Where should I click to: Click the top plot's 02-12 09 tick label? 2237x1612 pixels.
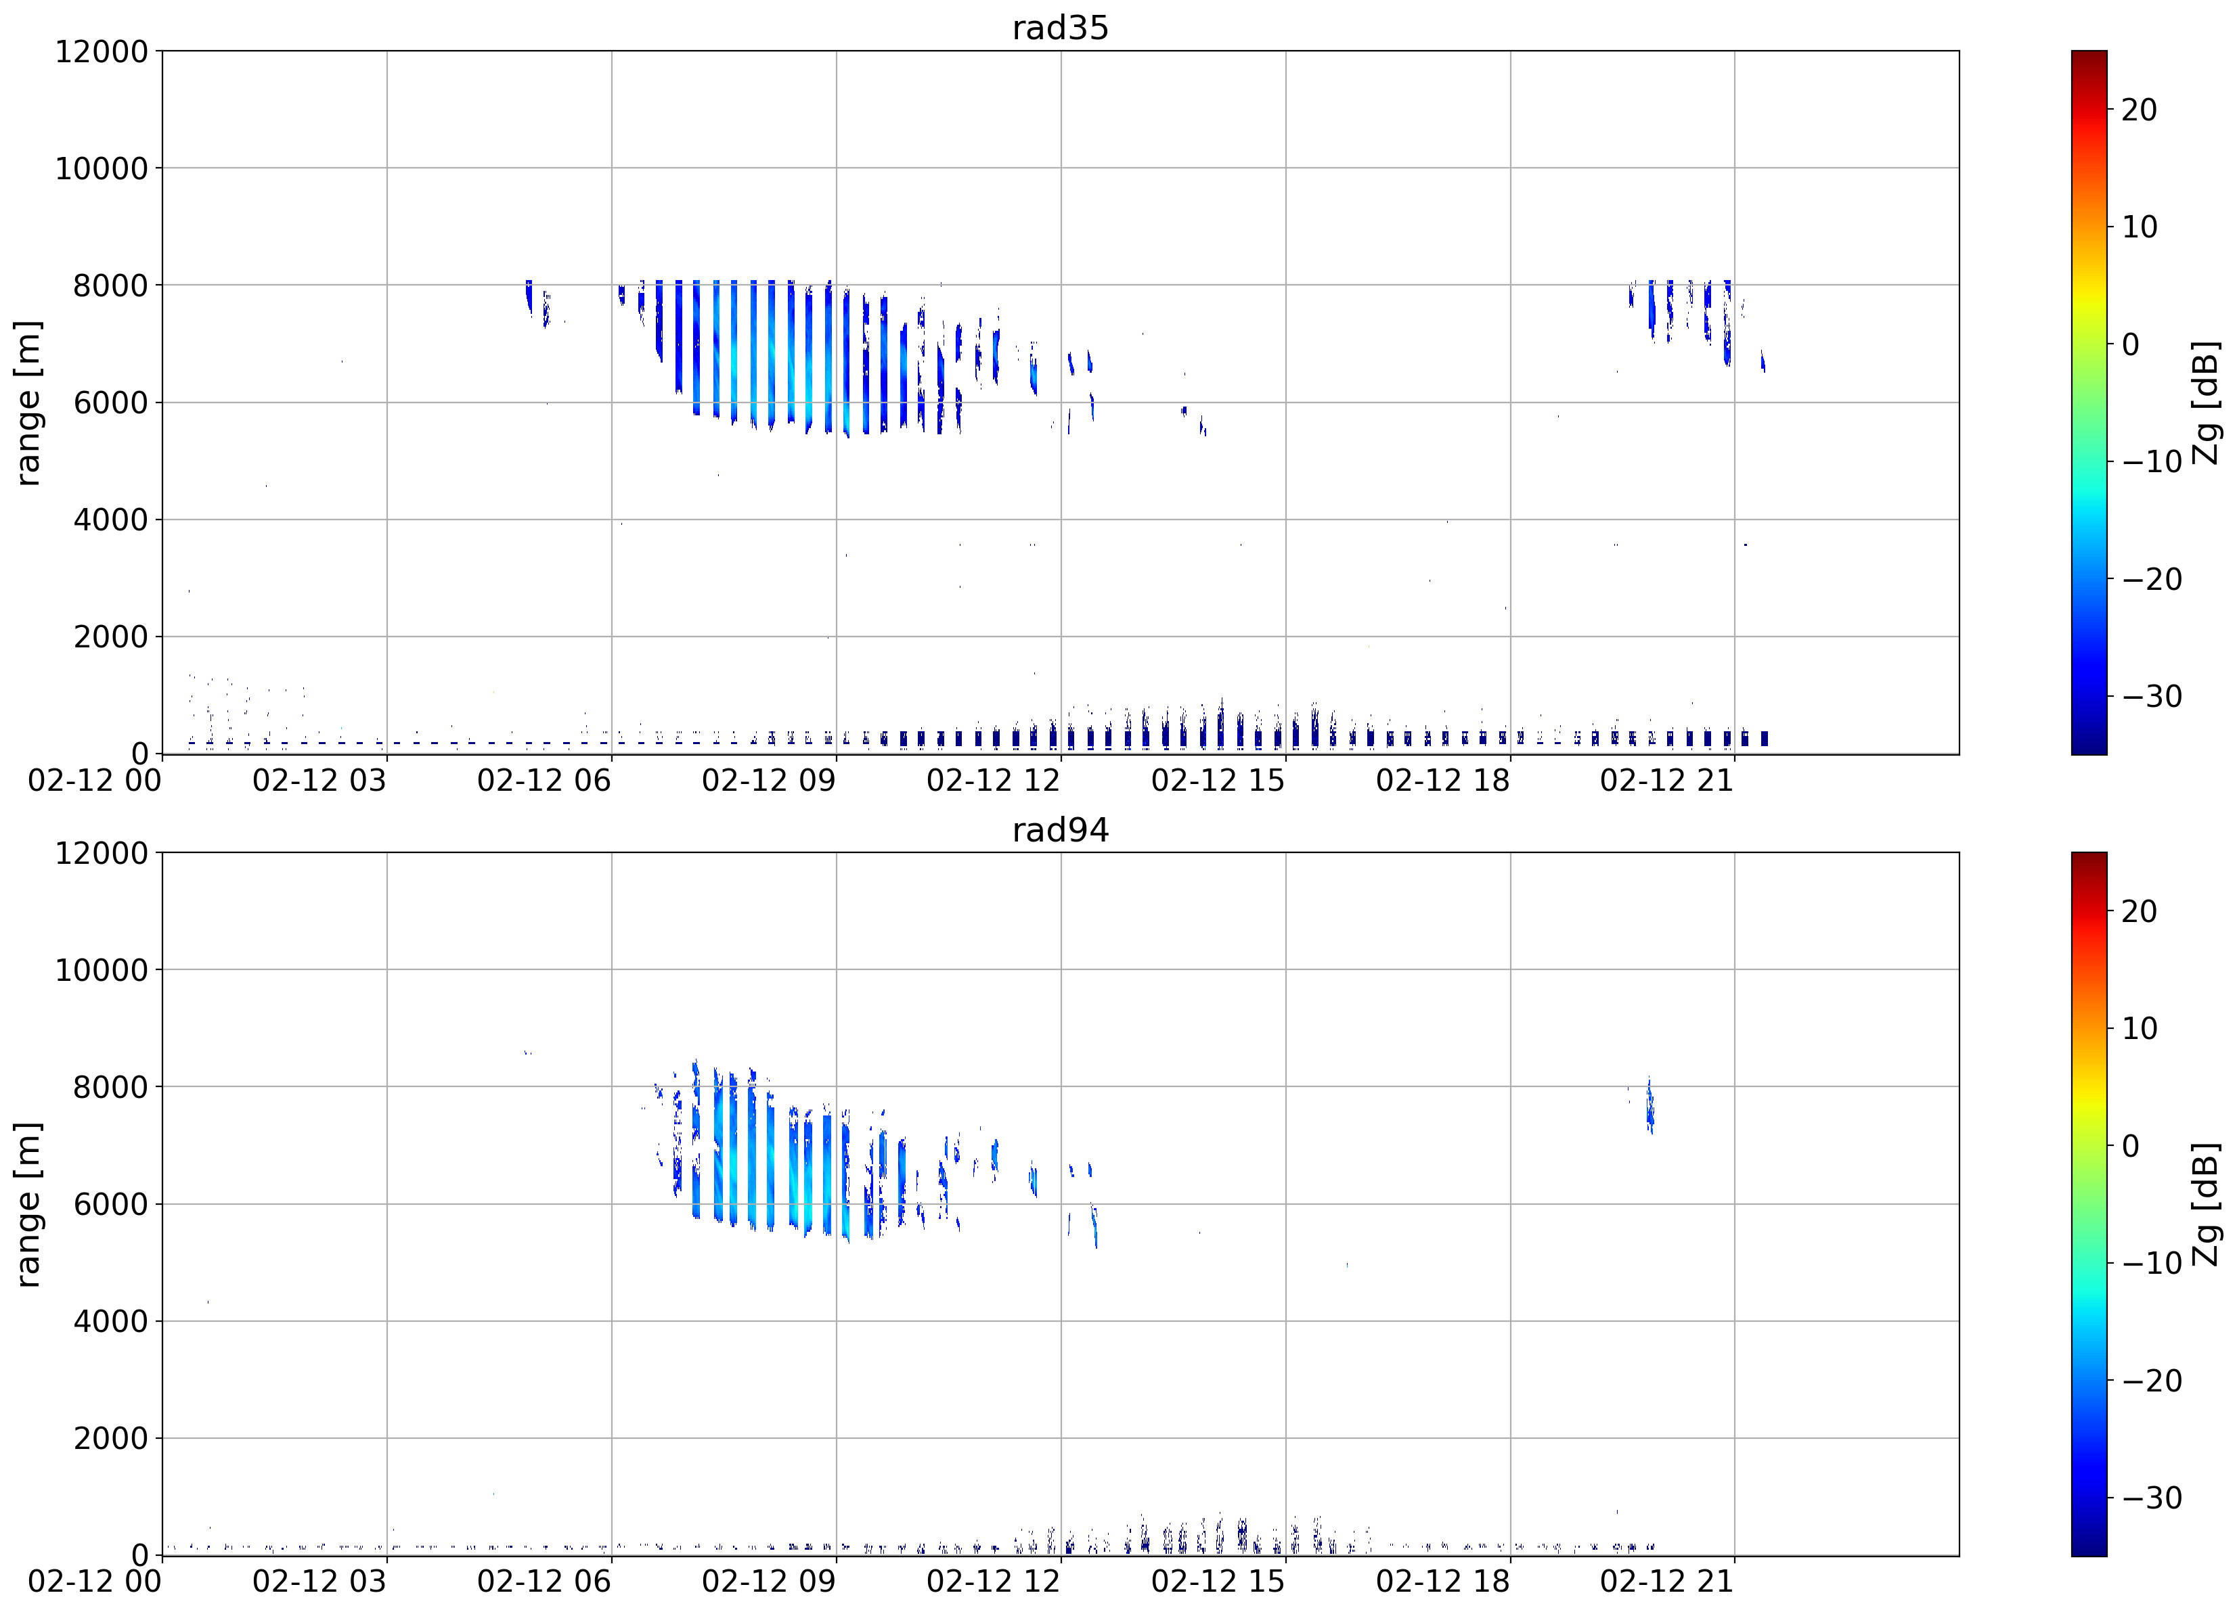coord(768,781)
